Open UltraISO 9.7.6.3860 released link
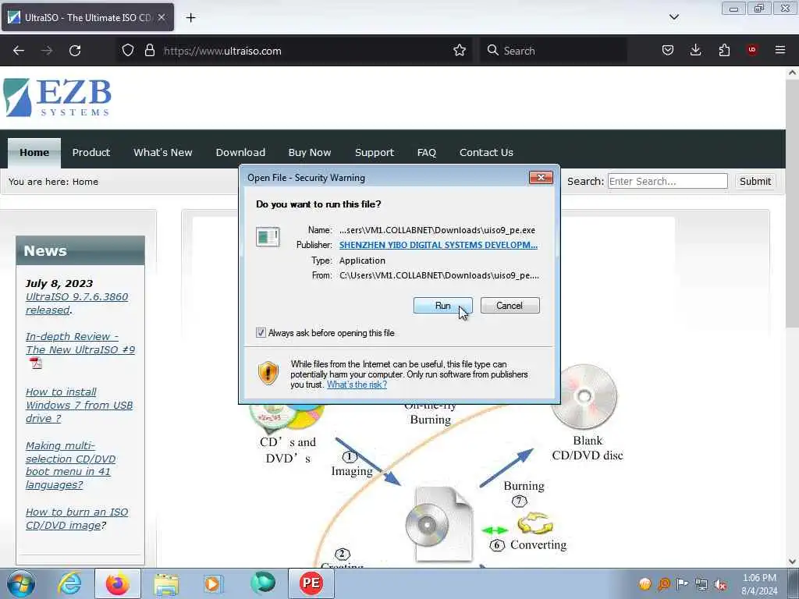The image size is (799, 599). pos(77,303)
